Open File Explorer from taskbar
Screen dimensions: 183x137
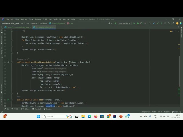click(x=83, y=116)
